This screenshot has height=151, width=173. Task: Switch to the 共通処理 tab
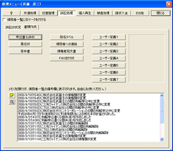click(30, 13)
